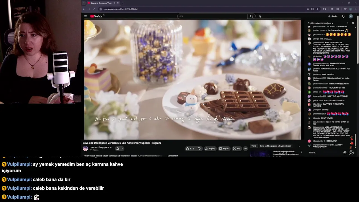359x202 pixels.
Task: Open live chat options three-dot menu
Action: click(348, 23)
